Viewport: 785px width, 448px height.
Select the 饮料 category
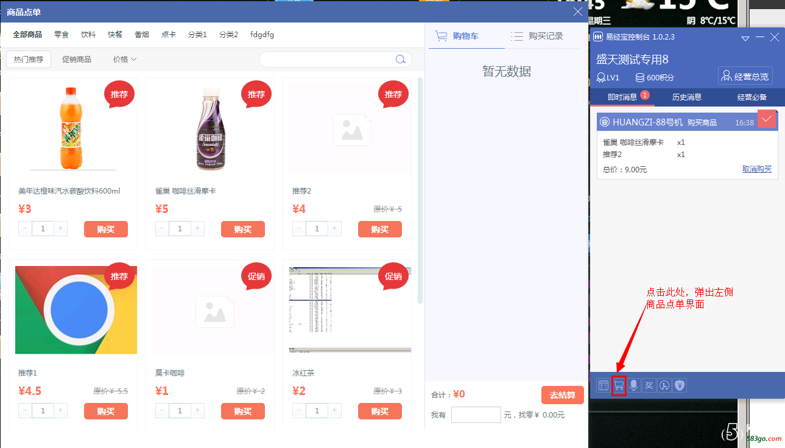(88, 35)
